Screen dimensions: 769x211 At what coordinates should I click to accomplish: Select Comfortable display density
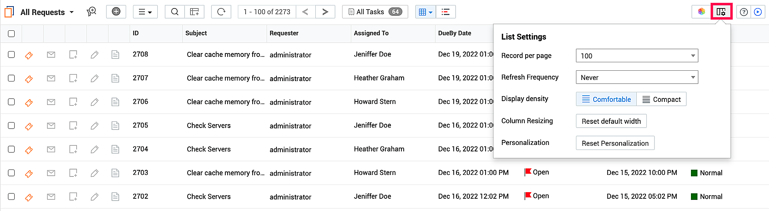pos(606,99)
